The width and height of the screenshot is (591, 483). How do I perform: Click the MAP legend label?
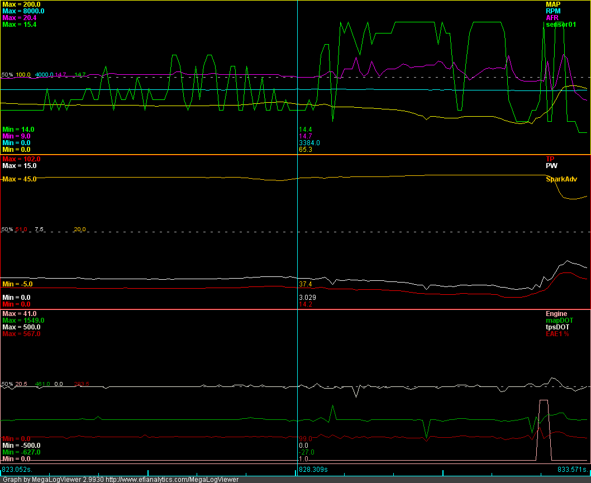tap(553, 4)
